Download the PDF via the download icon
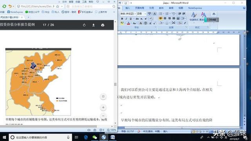Screen dimensions: 251x141 [x=93, y=25]
